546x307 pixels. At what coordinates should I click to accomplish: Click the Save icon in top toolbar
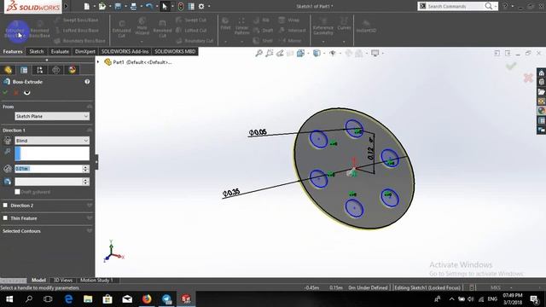[x=118, y=6]
